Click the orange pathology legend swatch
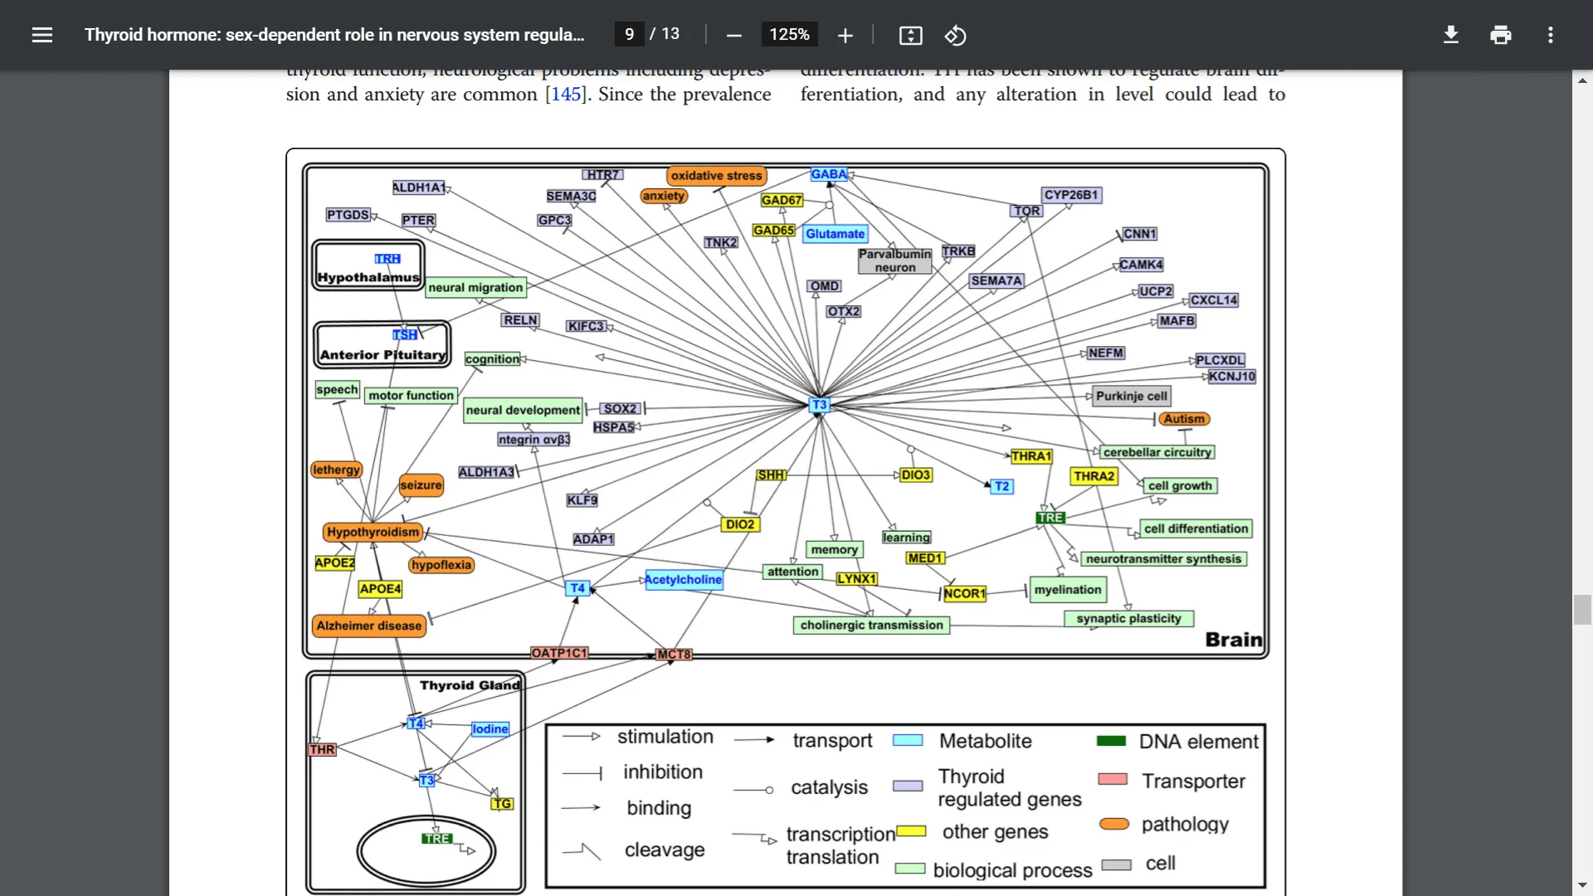 [1114, 824]
